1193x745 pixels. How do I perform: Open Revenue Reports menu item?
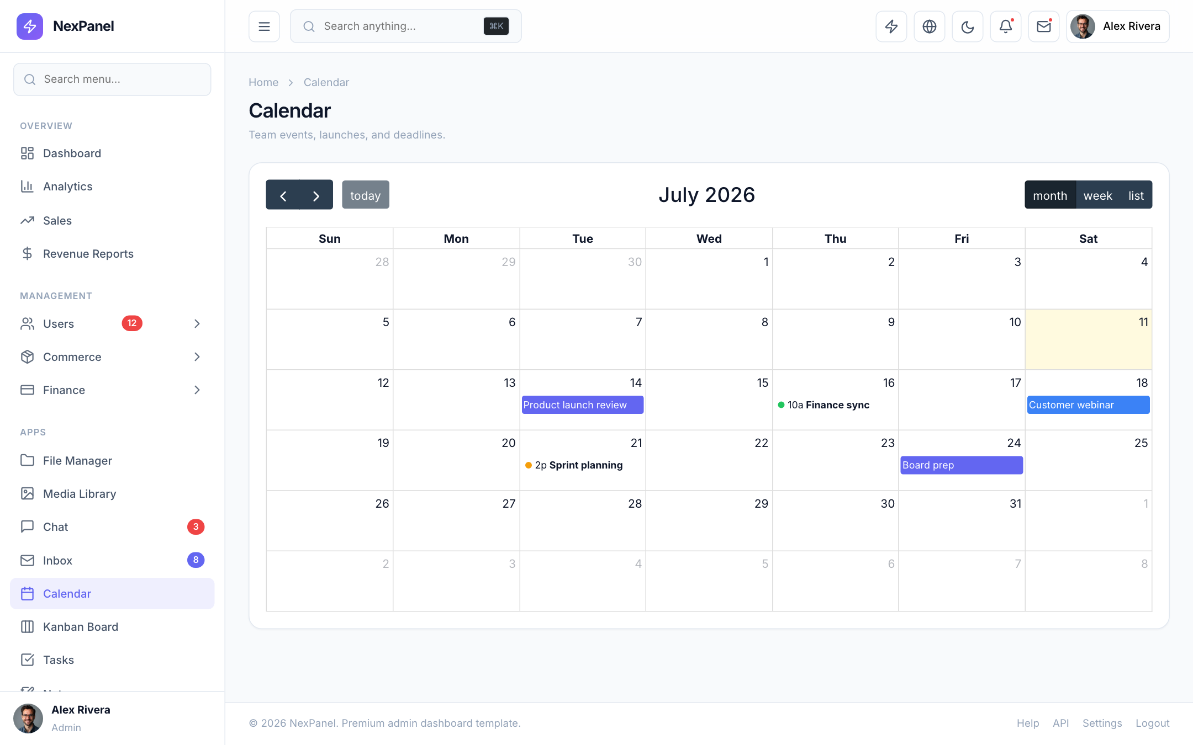[x=112, y=253]
